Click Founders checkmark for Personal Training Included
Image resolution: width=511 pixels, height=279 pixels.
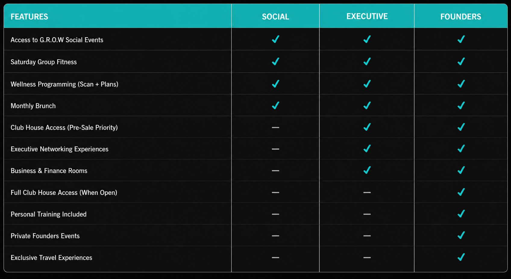(461, 214)
